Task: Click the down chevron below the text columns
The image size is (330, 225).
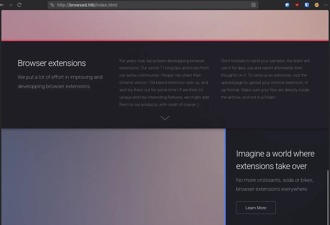Action: click(x=165, y=118)
